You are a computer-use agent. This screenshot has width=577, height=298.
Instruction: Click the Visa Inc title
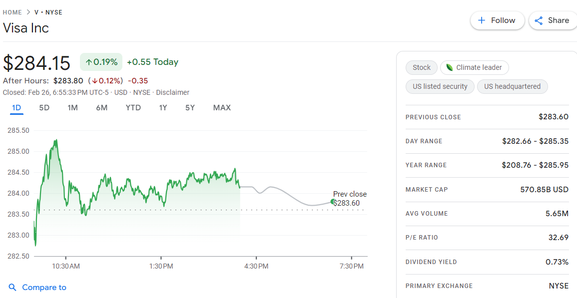pos(26,28)
